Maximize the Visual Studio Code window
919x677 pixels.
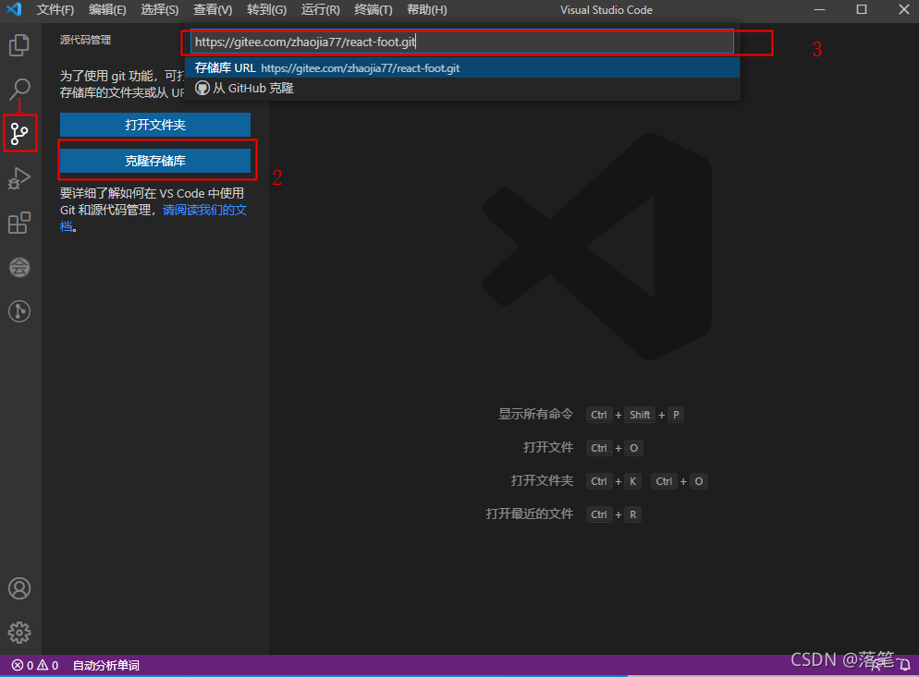(862, 9)
